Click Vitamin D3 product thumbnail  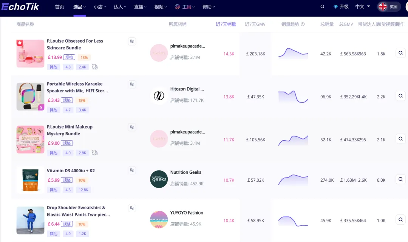pos(31,180)
